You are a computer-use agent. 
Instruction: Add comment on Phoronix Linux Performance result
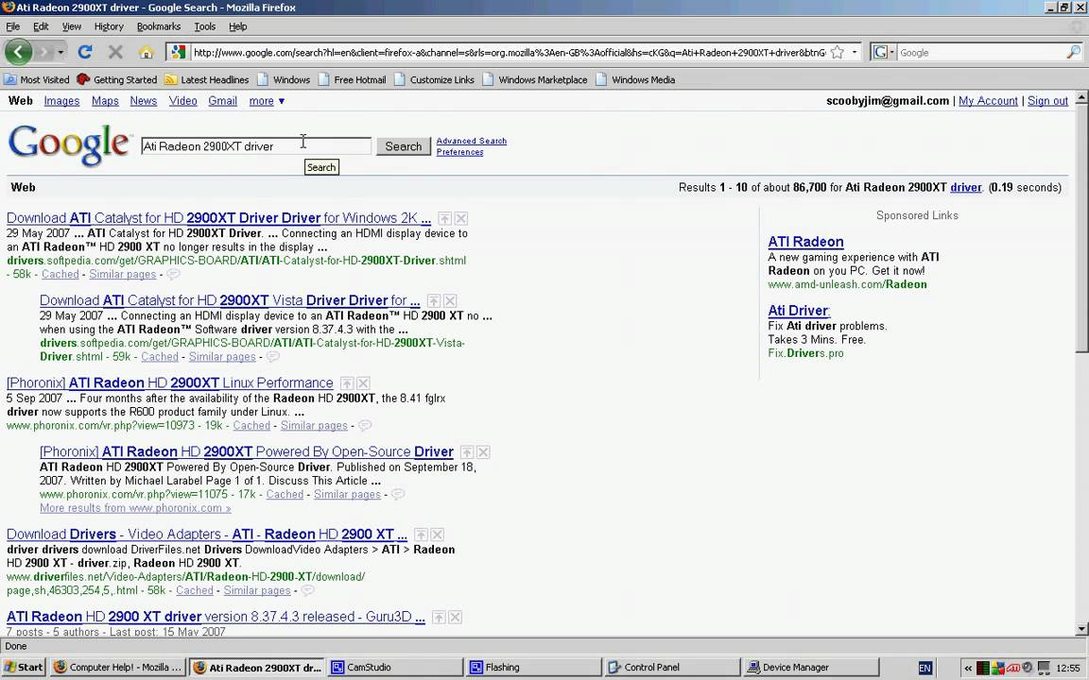point(365,425)
